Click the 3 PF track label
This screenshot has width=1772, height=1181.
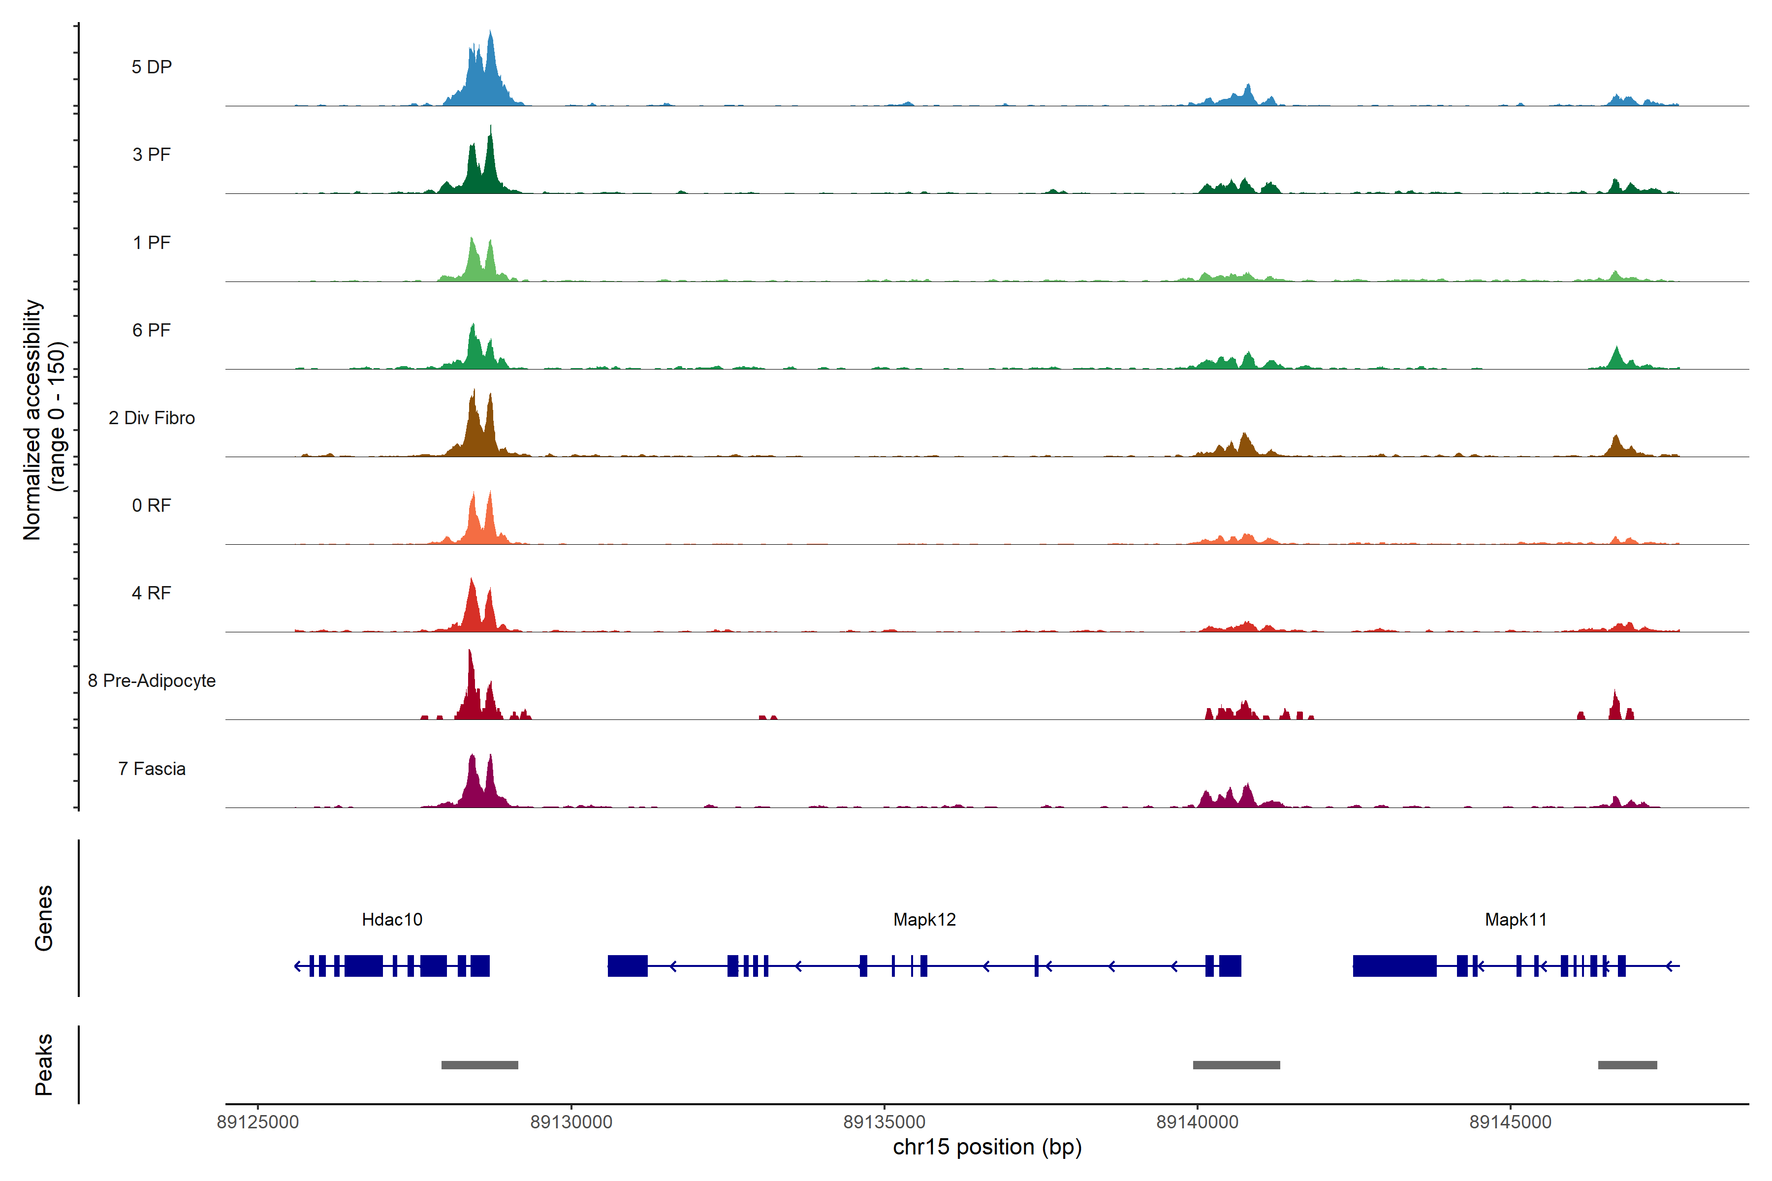click(x=152, y=155)
